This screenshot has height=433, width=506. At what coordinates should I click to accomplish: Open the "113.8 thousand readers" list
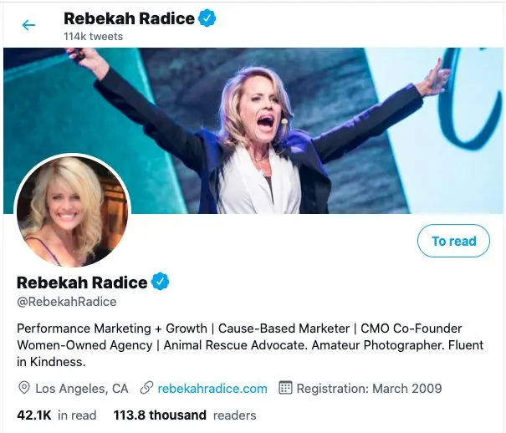(x=185, y=415)
